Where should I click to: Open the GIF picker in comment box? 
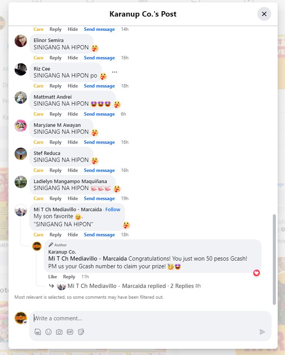pos(70,332)
